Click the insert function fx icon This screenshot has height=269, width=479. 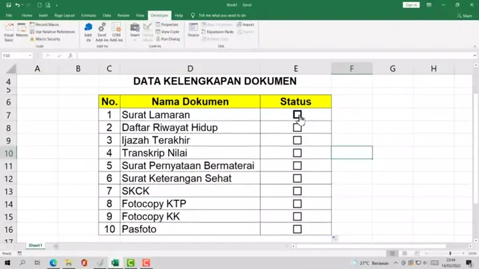tap(71, 56)
